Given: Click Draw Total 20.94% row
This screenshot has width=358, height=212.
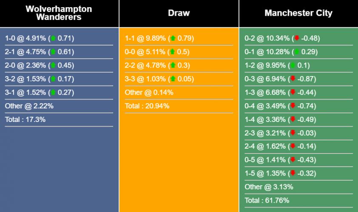Looking at the screenshot, I should click(147, 106).
